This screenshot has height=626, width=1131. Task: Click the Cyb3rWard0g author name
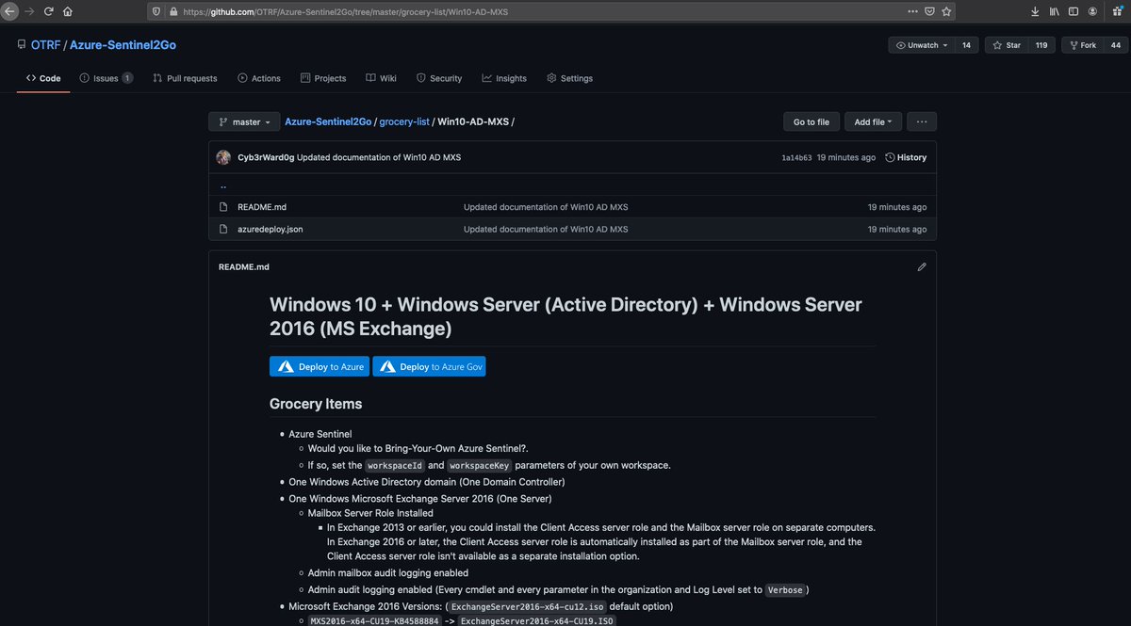tap(266, 157)
